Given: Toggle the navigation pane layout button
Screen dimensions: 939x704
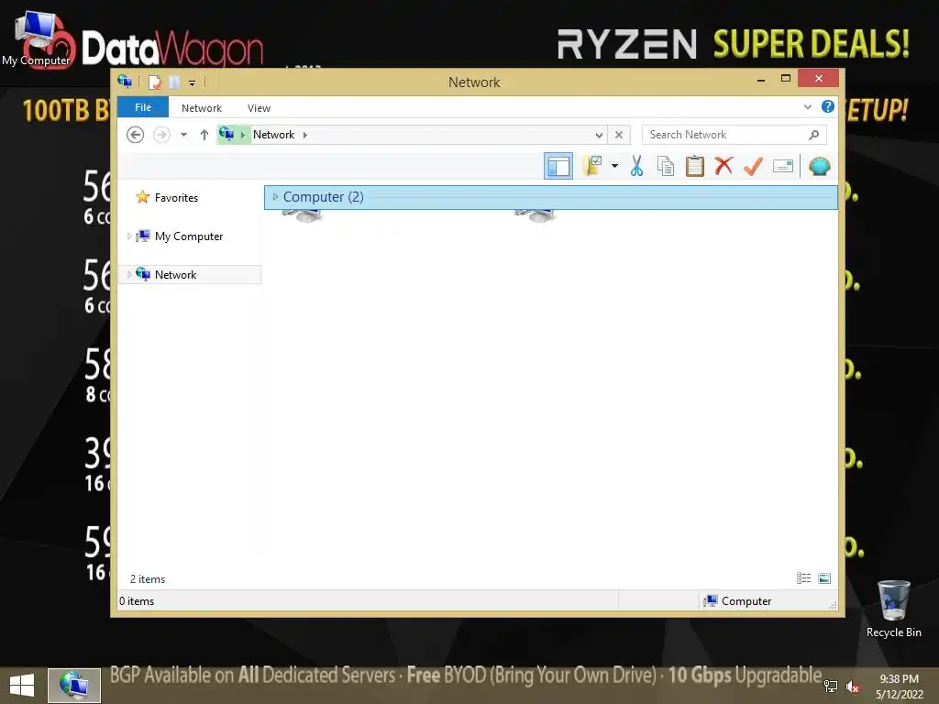Looking at the screenshot, I should pos(558,167).
